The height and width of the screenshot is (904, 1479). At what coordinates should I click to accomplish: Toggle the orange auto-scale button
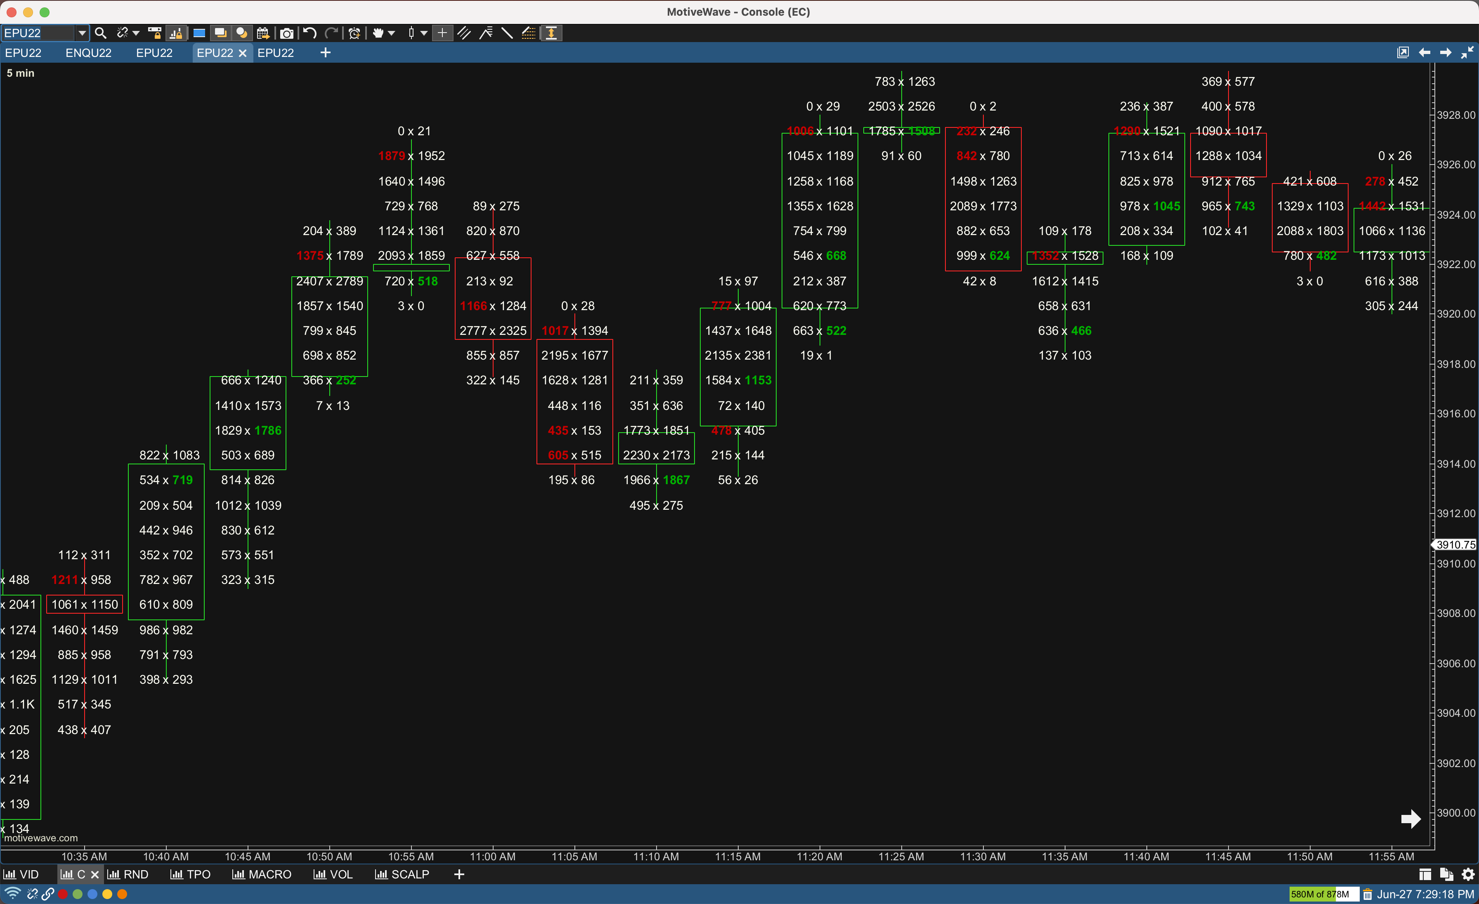click(551, 33)
